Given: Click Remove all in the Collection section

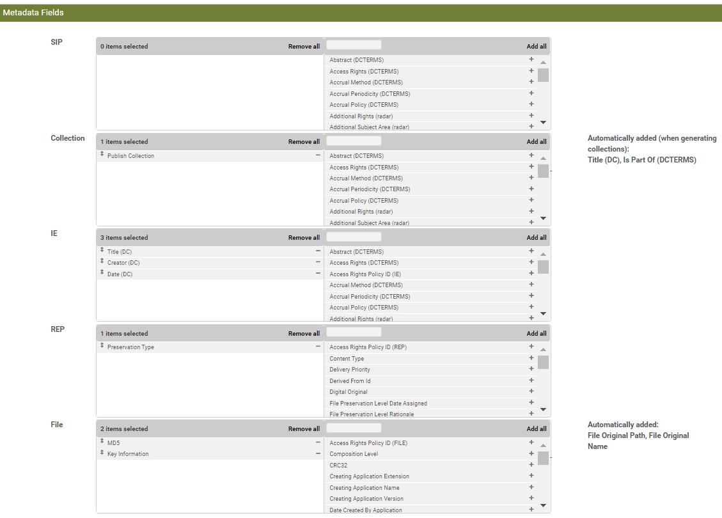Looking at the screenshot, I should pos(304,141).
